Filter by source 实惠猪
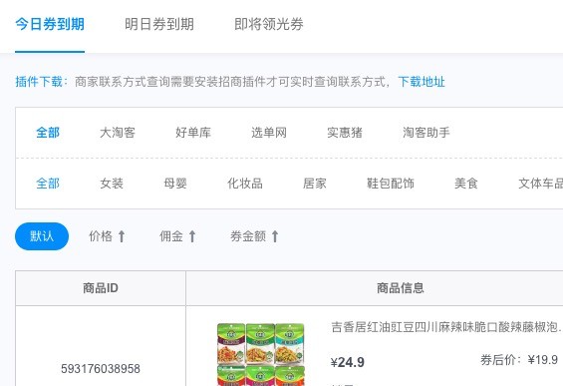The width and height of the screenshot is (563, 386). (345, 133)
